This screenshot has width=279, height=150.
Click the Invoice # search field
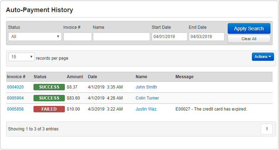[x=77, y=37]
